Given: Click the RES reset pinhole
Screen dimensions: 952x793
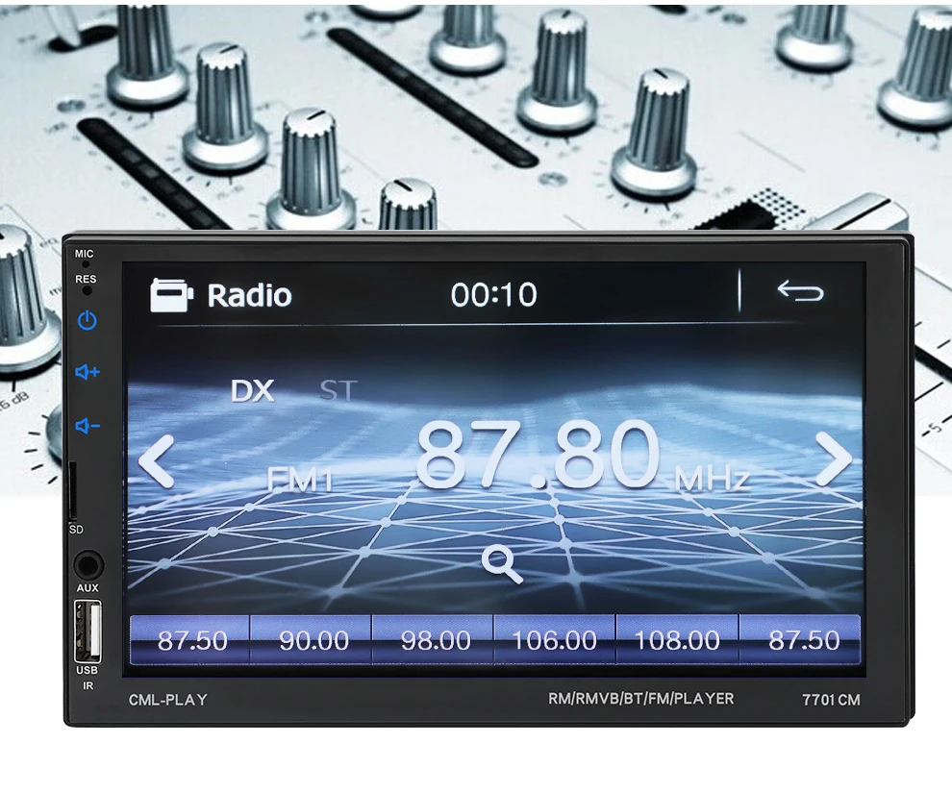Looking at the screenshot, I should pyautogui.click(x=87, y=290).
